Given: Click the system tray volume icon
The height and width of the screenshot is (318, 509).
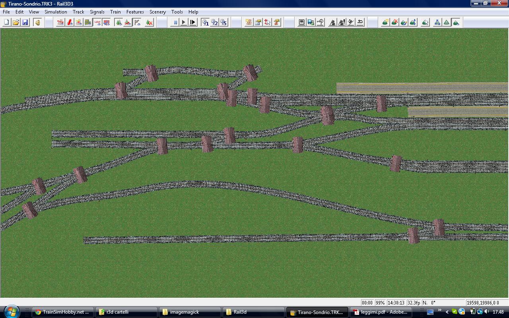Looking at the screenshot, I should (x=487, y=312).
